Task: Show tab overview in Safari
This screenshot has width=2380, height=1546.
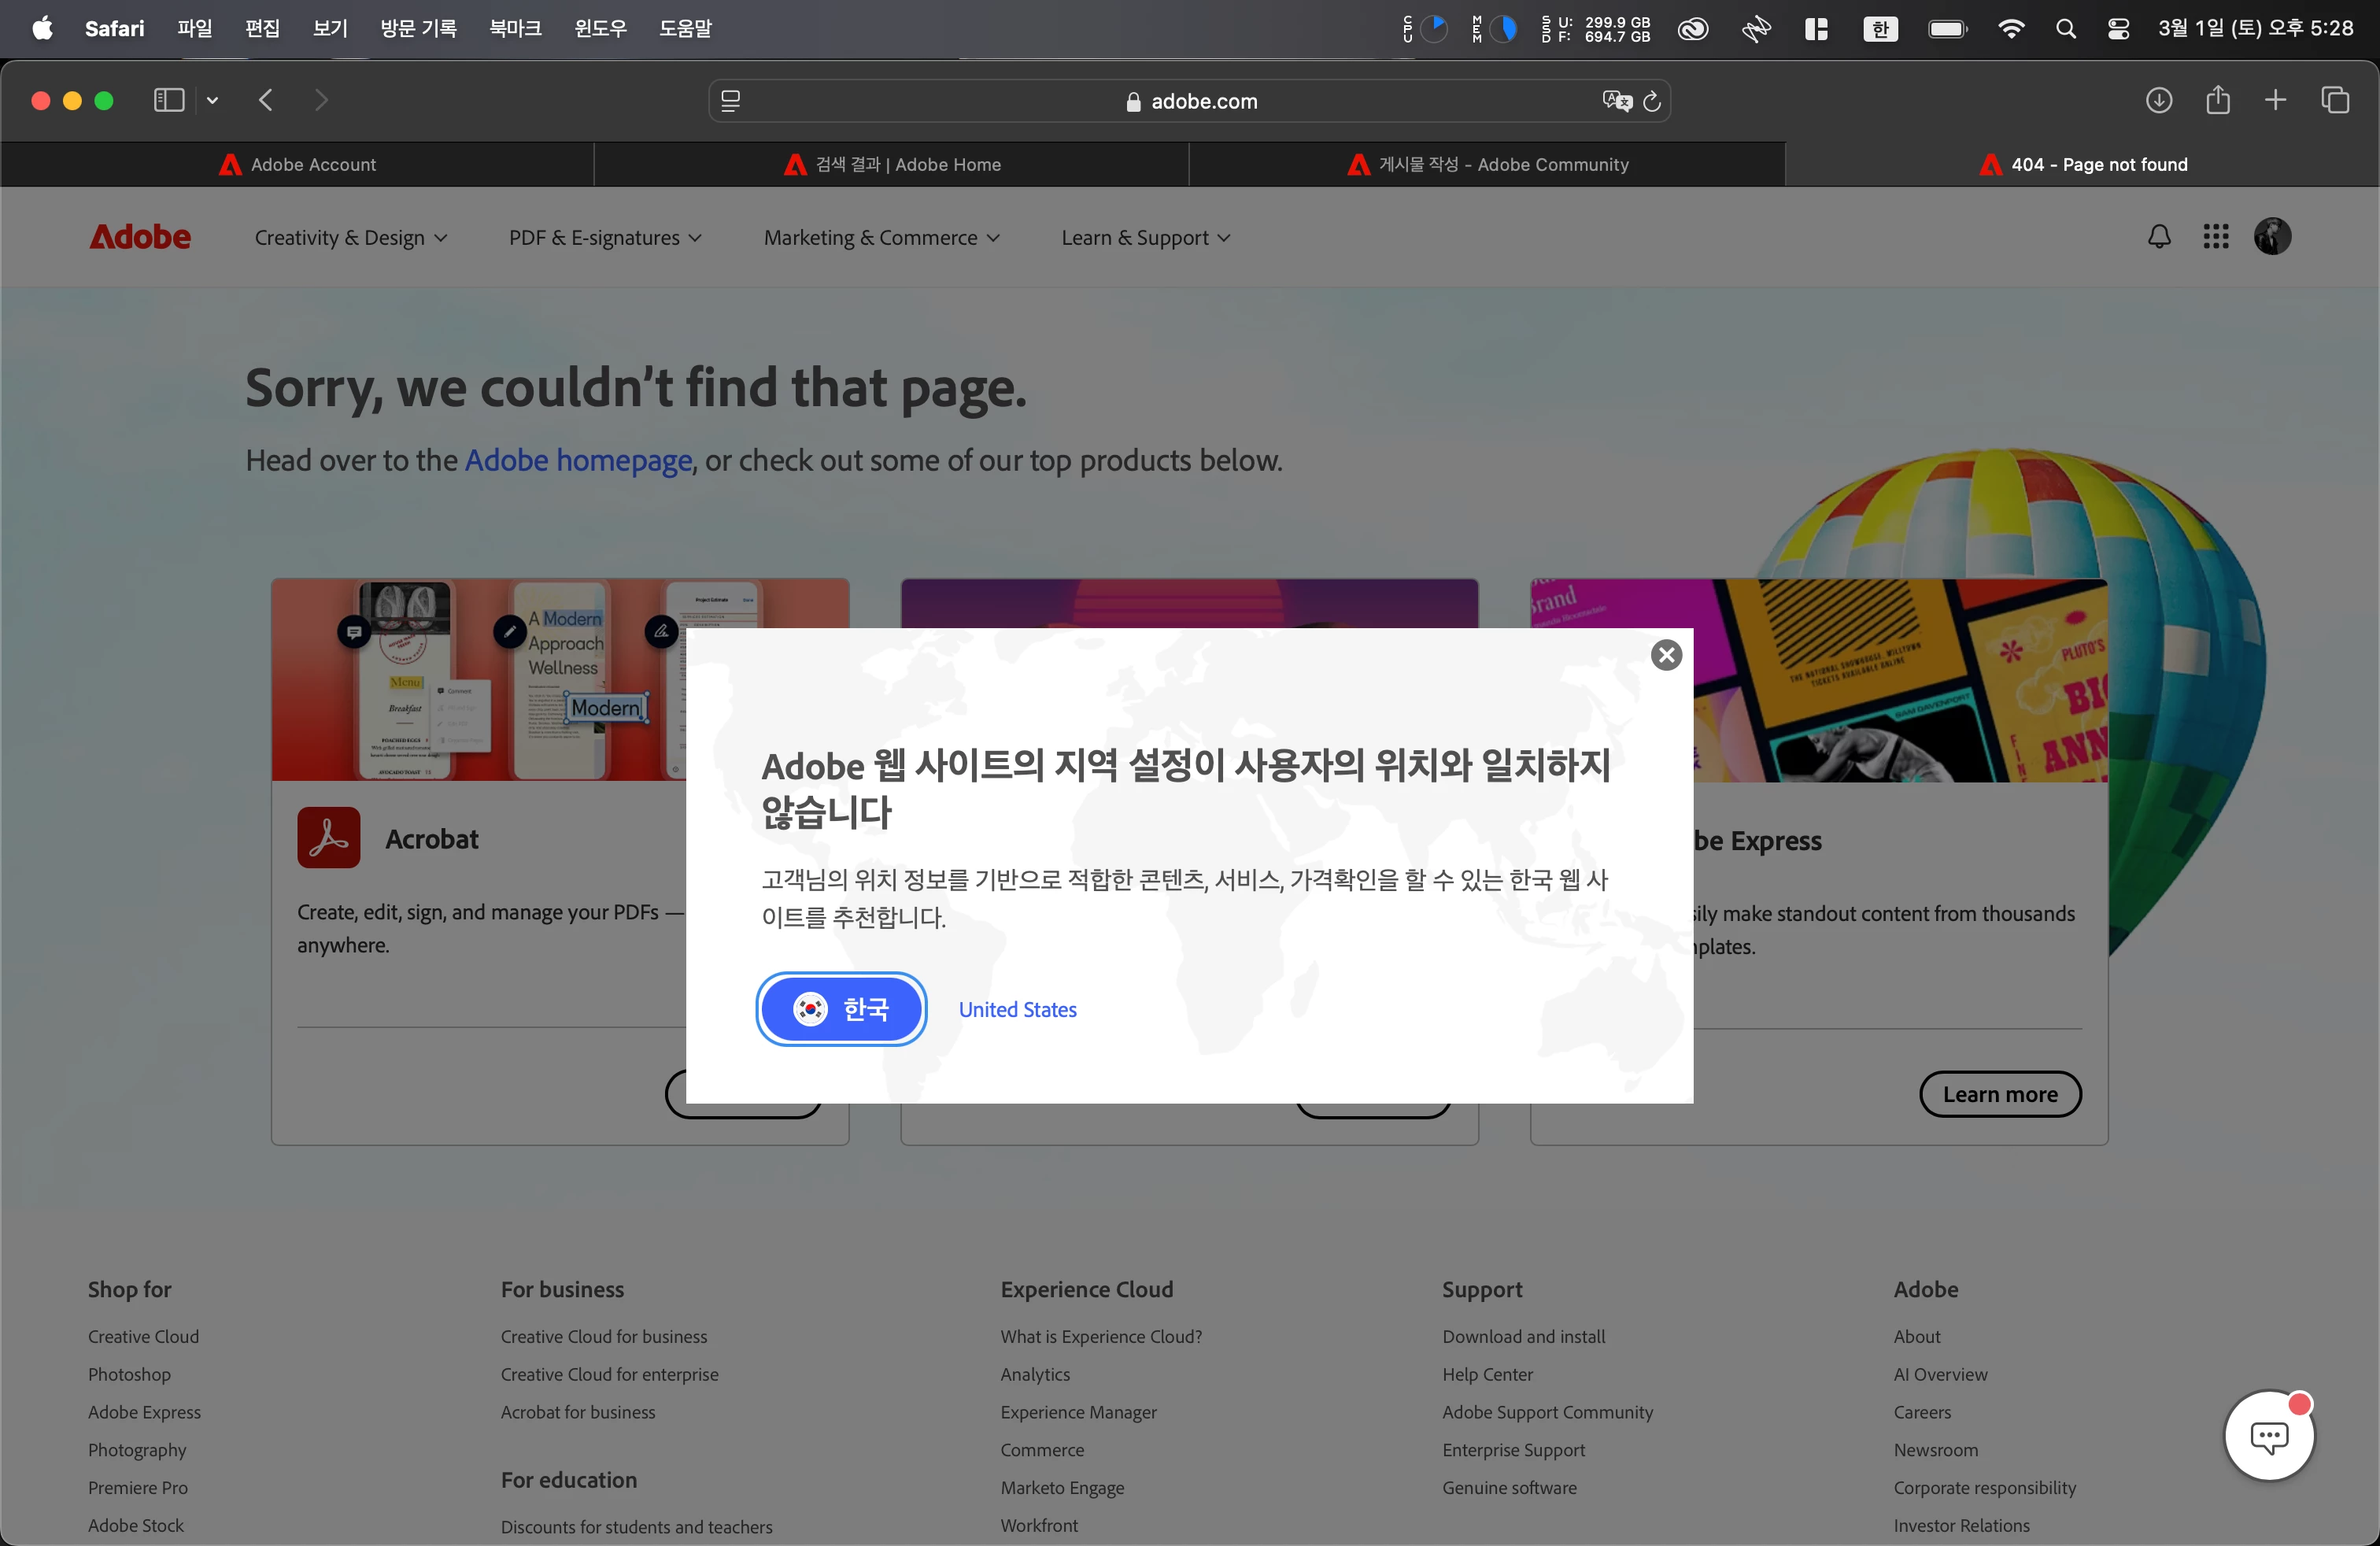Action: 2334,100
